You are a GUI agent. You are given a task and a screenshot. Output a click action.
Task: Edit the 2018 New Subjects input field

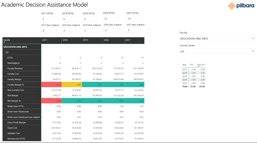(x=69, y=30)
